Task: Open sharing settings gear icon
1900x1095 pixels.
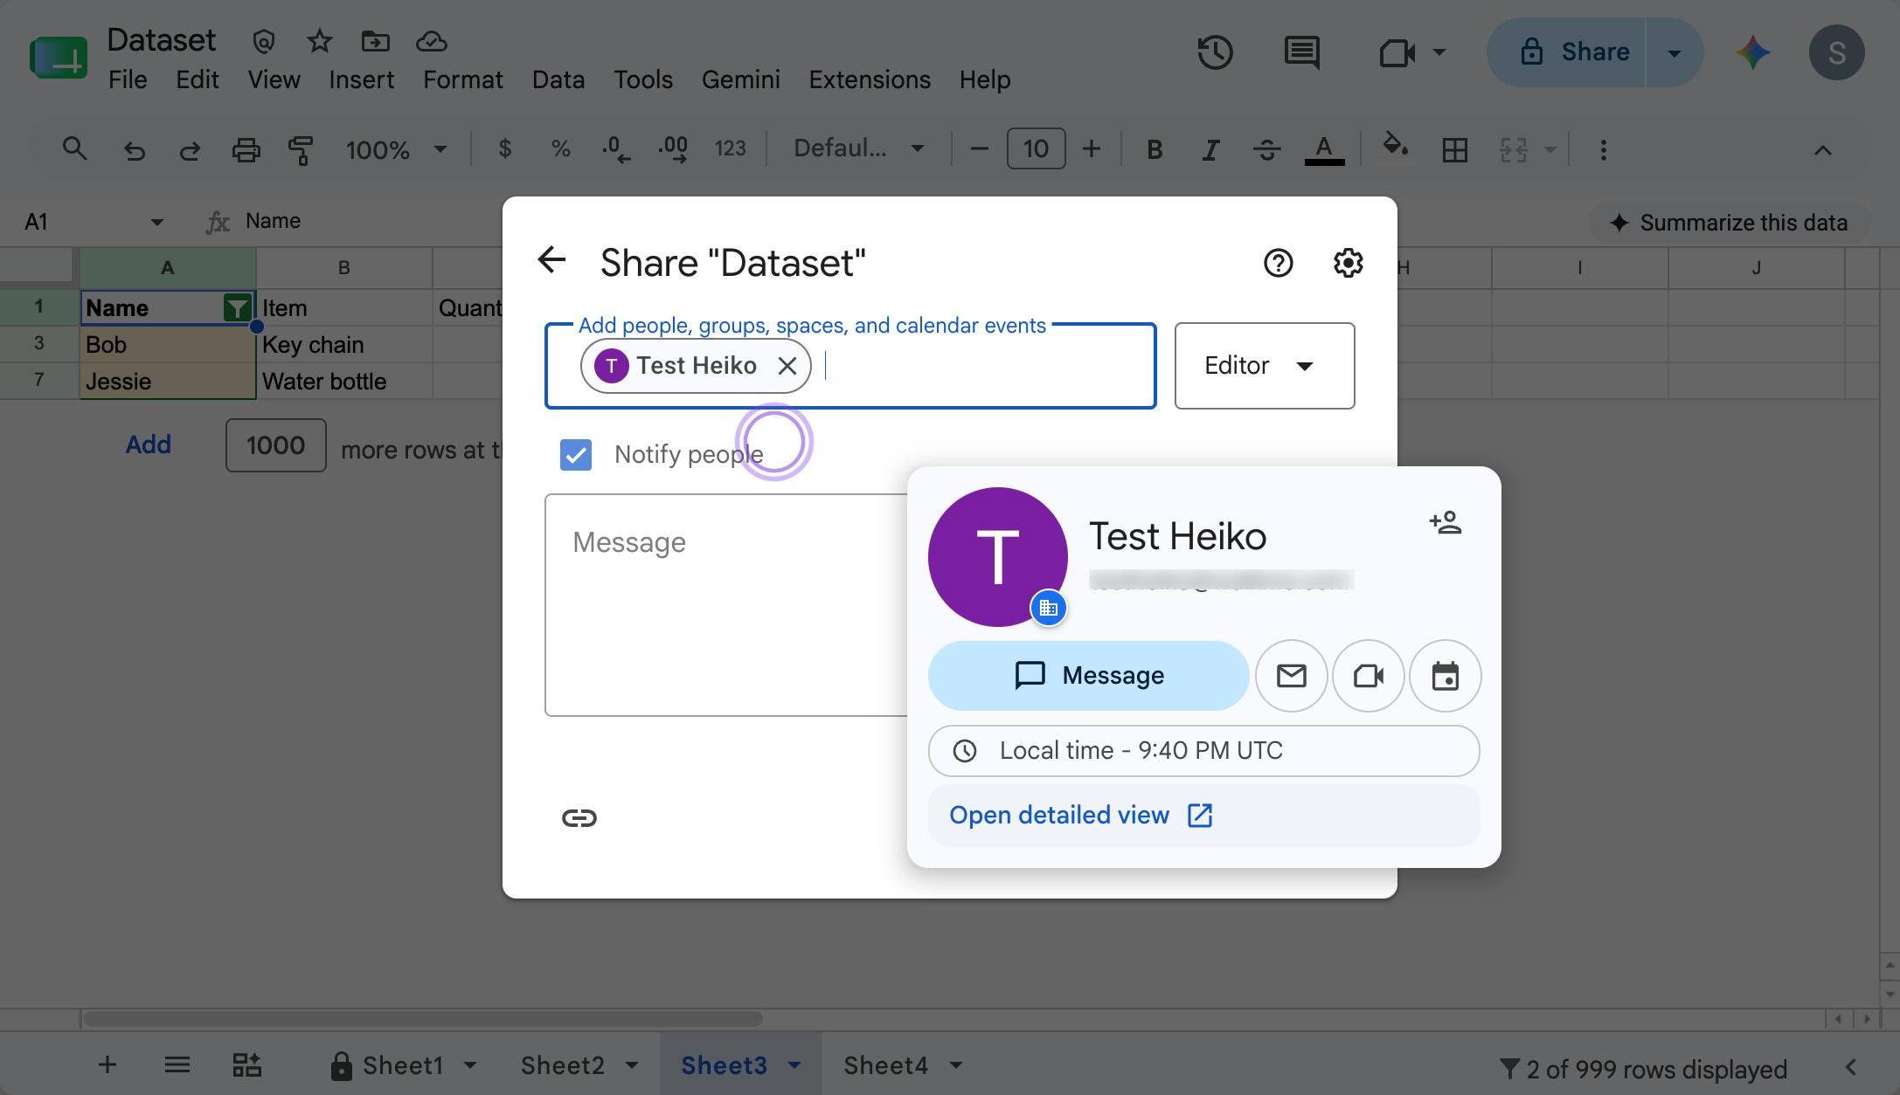Action: [1348, 263]
